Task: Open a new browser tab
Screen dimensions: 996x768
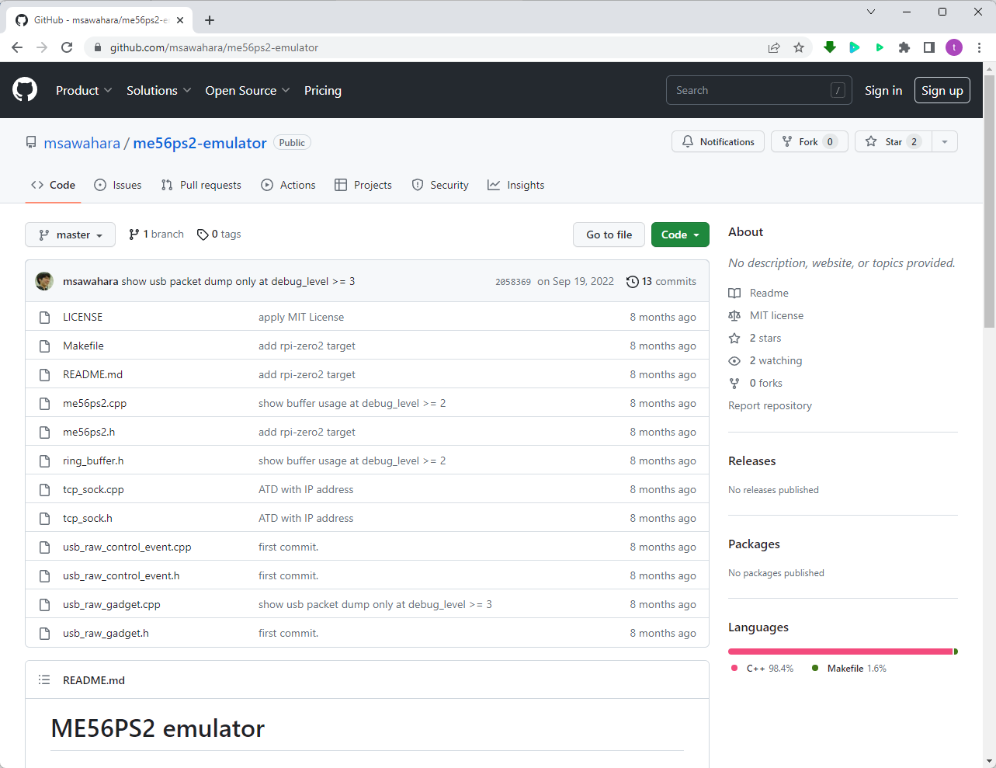Action: (210, 20)
